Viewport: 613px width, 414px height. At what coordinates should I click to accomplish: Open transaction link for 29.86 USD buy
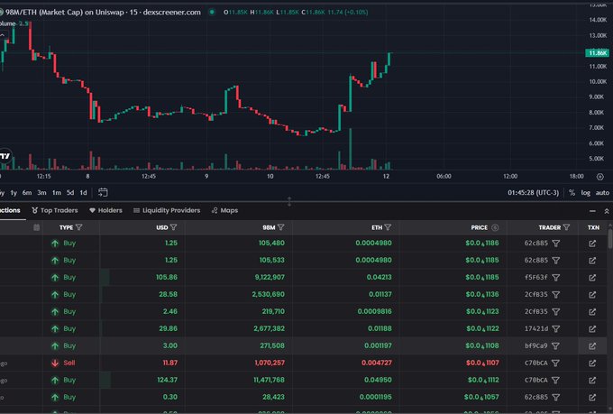tap(592, 329)
